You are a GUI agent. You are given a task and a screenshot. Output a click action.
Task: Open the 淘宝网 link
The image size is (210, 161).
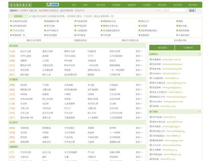pyautogui.click(x=23, y=85)
